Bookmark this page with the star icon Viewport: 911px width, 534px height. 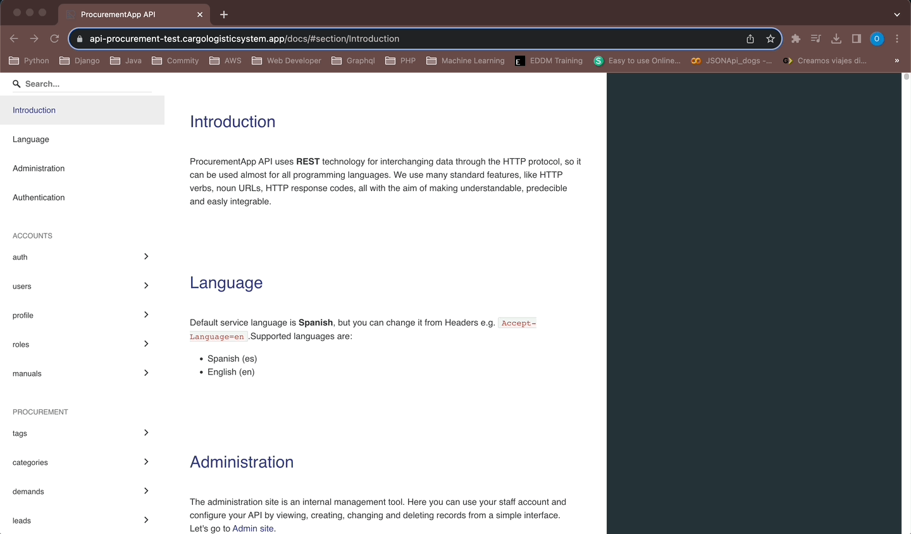pyautogui.click(x=770, y=39)
